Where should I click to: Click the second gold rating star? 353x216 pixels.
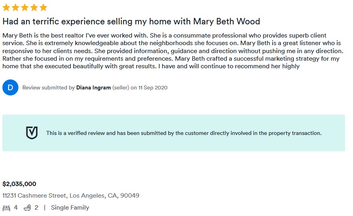pyautogui.click(x=16, y=8)
